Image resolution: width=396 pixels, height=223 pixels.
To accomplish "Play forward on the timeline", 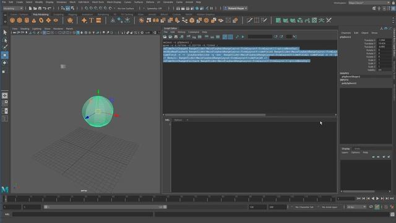I will (377, 199).
